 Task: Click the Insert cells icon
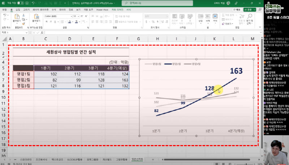coord(200,17)
